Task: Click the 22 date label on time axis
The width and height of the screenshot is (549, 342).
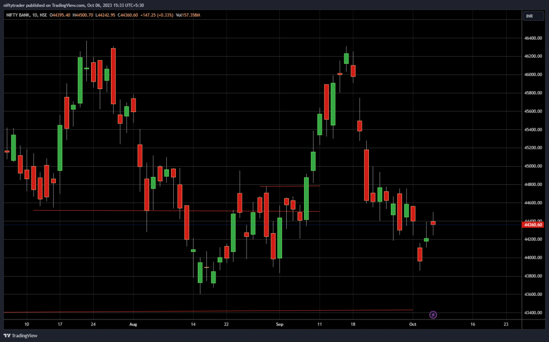Action: click(x=226, y=324)
